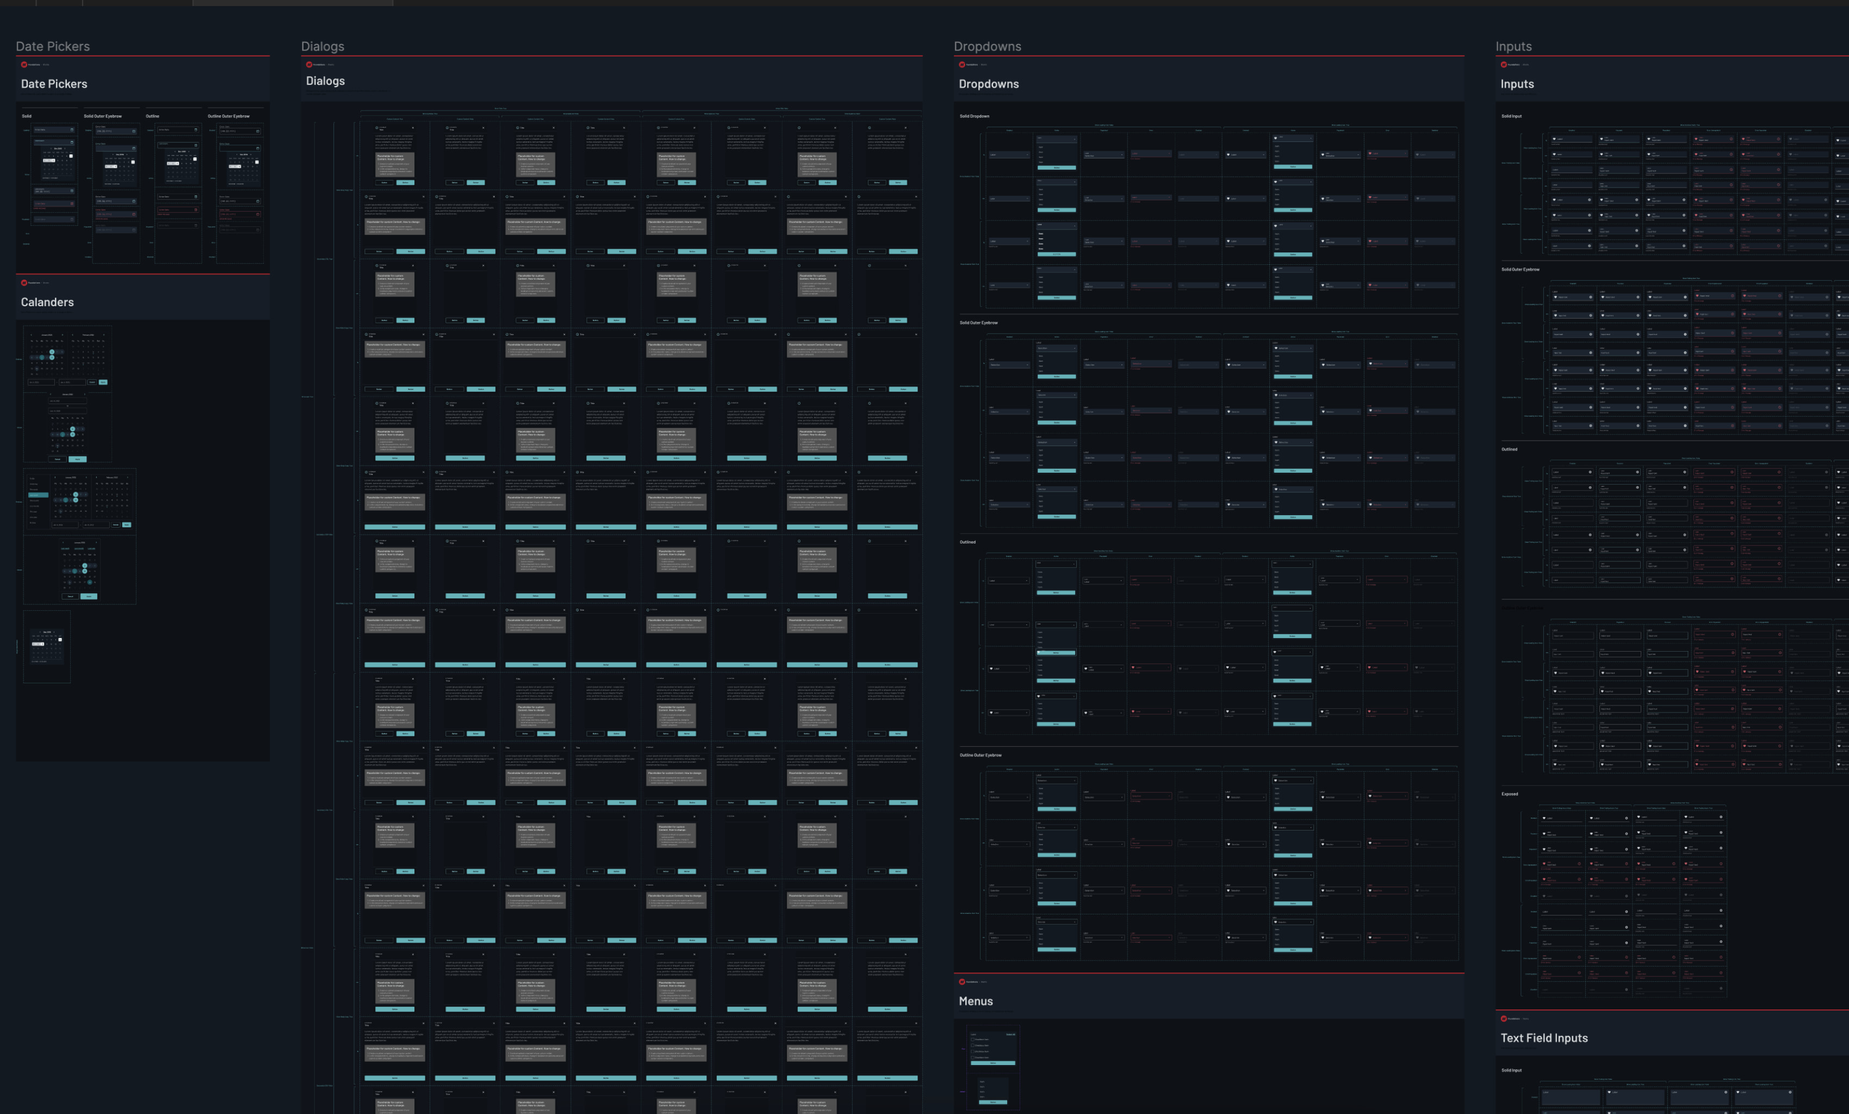The width and height of the screenshot is (1849, 1114).
Task: Click the red logo icon above Calanders title
Action: click(24, 283)
